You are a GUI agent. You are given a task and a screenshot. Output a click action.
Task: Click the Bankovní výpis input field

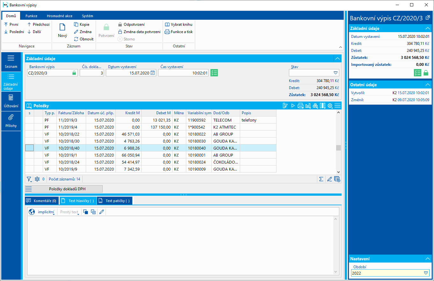pos(49,73)
